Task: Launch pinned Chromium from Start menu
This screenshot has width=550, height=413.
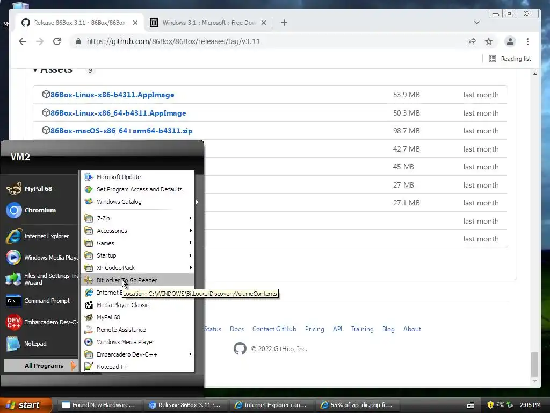Action: (x=40, y=210)
